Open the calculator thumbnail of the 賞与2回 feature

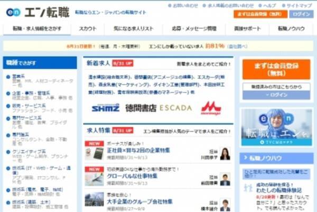pos(94,153)
